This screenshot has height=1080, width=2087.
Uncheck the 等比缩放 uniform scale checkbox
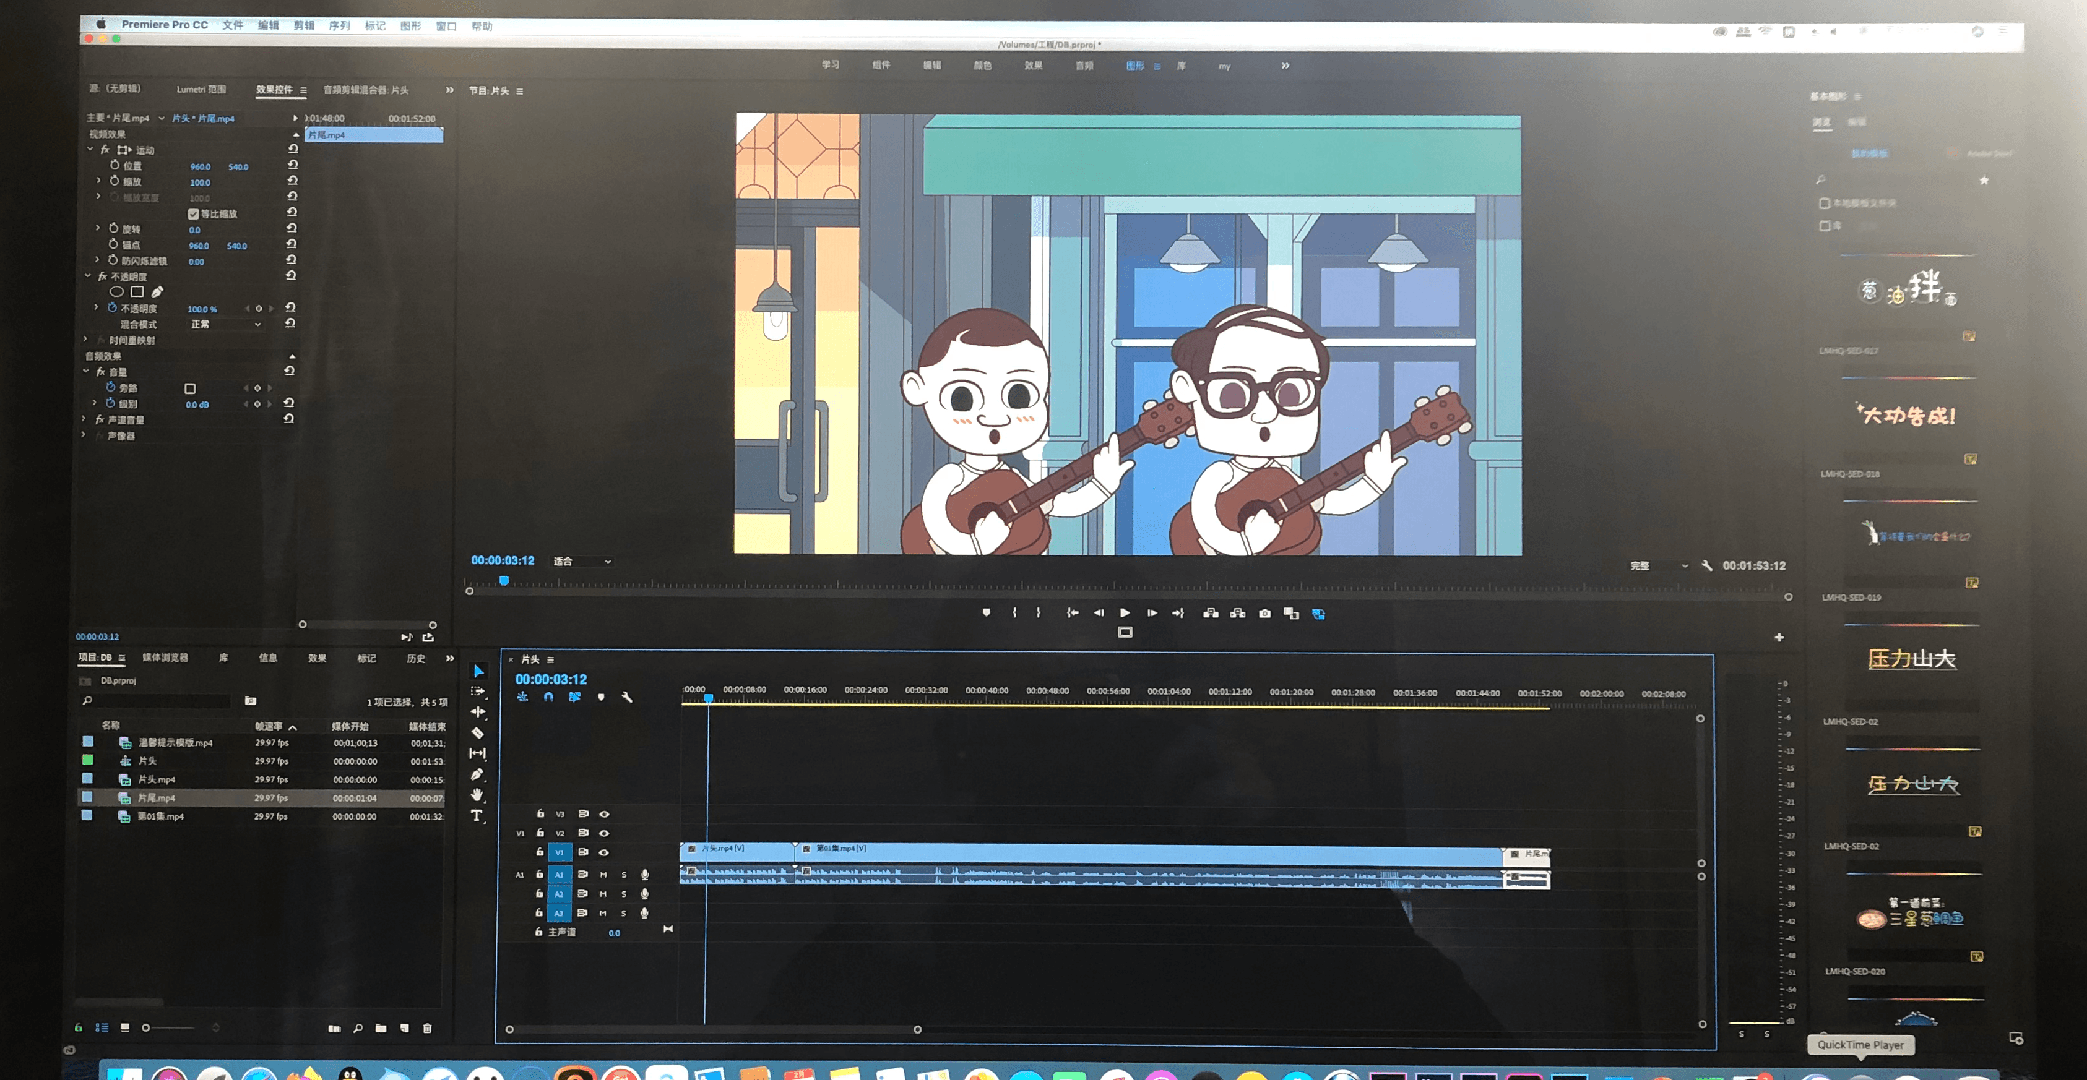click(x=193, y=214)
